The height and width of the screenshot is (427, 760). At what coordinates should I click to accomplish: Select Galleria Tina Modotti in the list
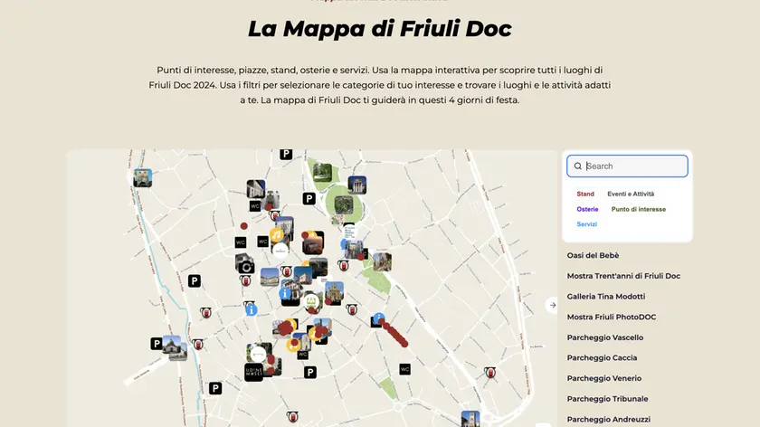coord(606,296)
